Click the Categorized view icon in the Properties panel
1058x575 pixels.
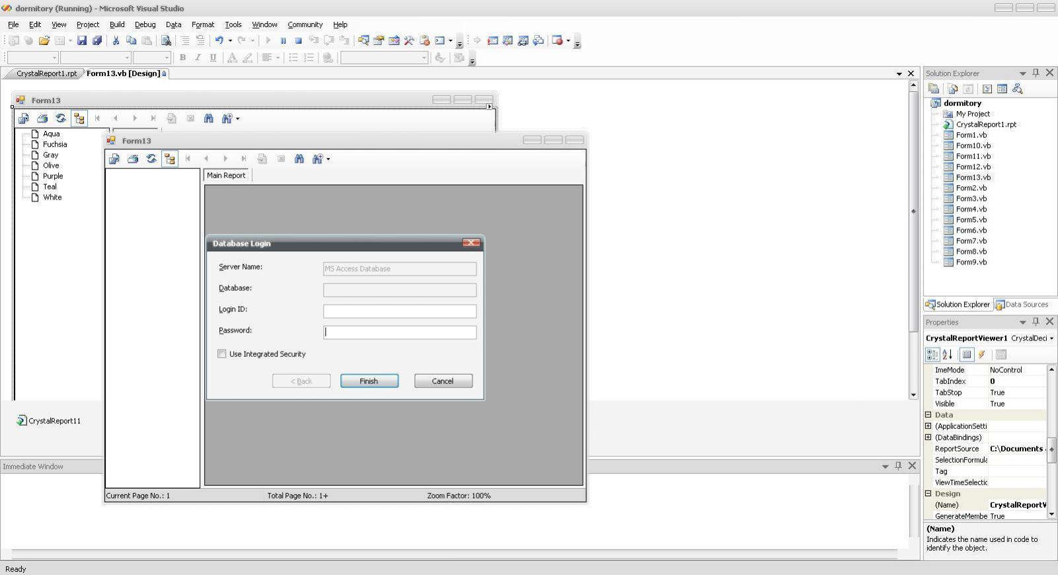tap(932, 355)
